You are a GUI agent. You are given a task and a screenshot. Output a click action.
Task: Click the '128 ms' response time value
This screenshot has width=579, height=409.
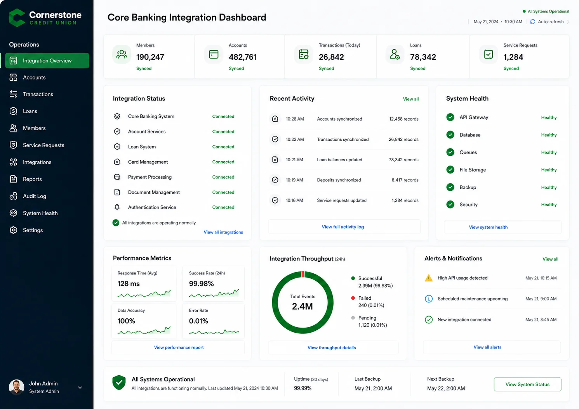pos(129,284)
